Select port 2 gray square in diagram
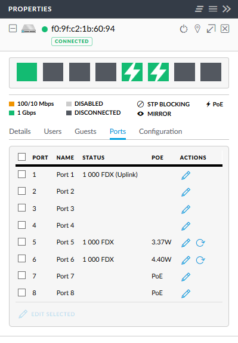 coord(53,72)
